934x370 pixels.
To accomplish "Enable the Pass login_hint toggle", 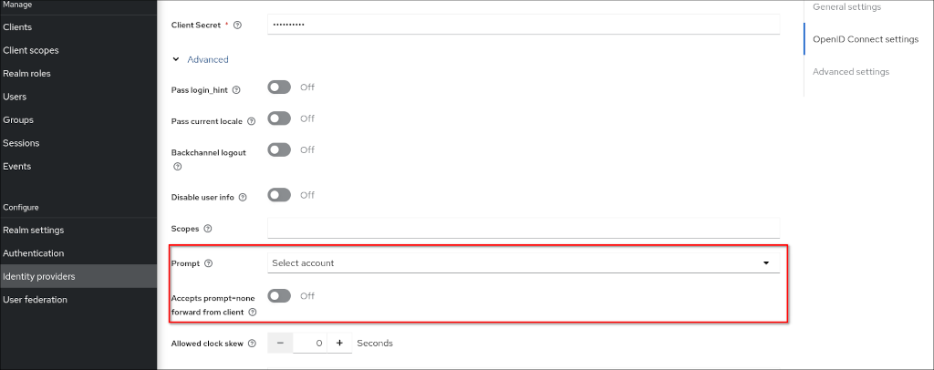I will click(x=279, y=87).
